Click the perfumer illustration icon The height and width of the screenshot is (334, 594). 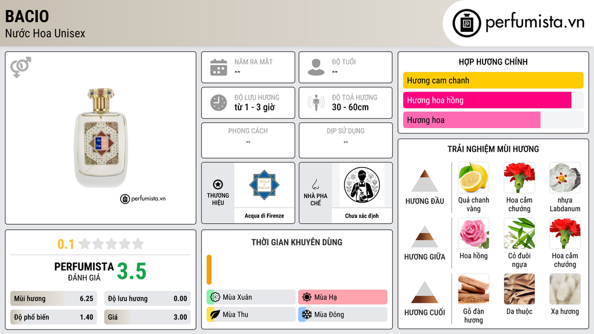[x=362, y=185]
